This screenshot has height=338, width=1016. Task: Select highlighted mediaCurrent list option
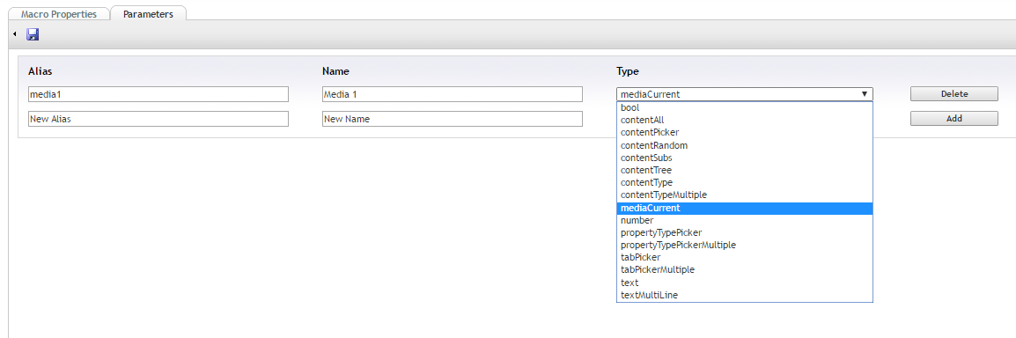coord(745,209)
